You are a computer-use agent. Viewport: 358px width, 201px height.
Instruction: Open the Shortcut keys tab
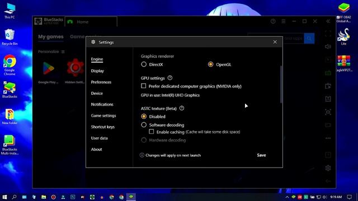103,127
